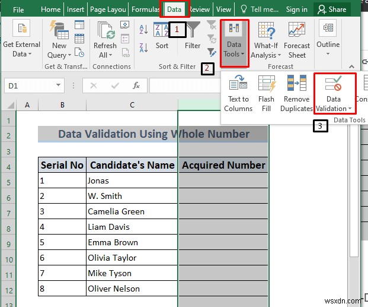Switch to the Home tab
The image size is (368, 307).
point(50,10)
